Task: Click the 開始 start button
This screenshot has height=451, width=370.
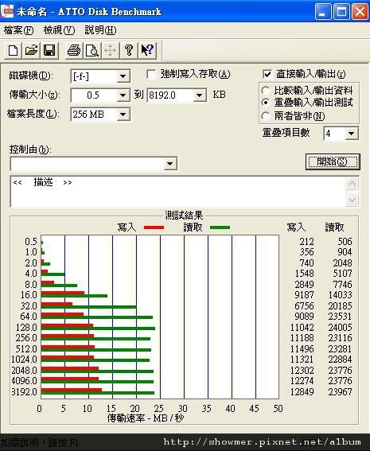Action: (x=333, y=161)
